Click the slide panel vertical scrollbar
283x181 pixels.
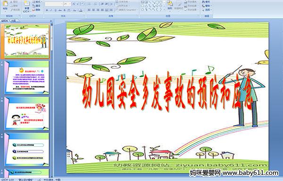[x=52, y=101]
